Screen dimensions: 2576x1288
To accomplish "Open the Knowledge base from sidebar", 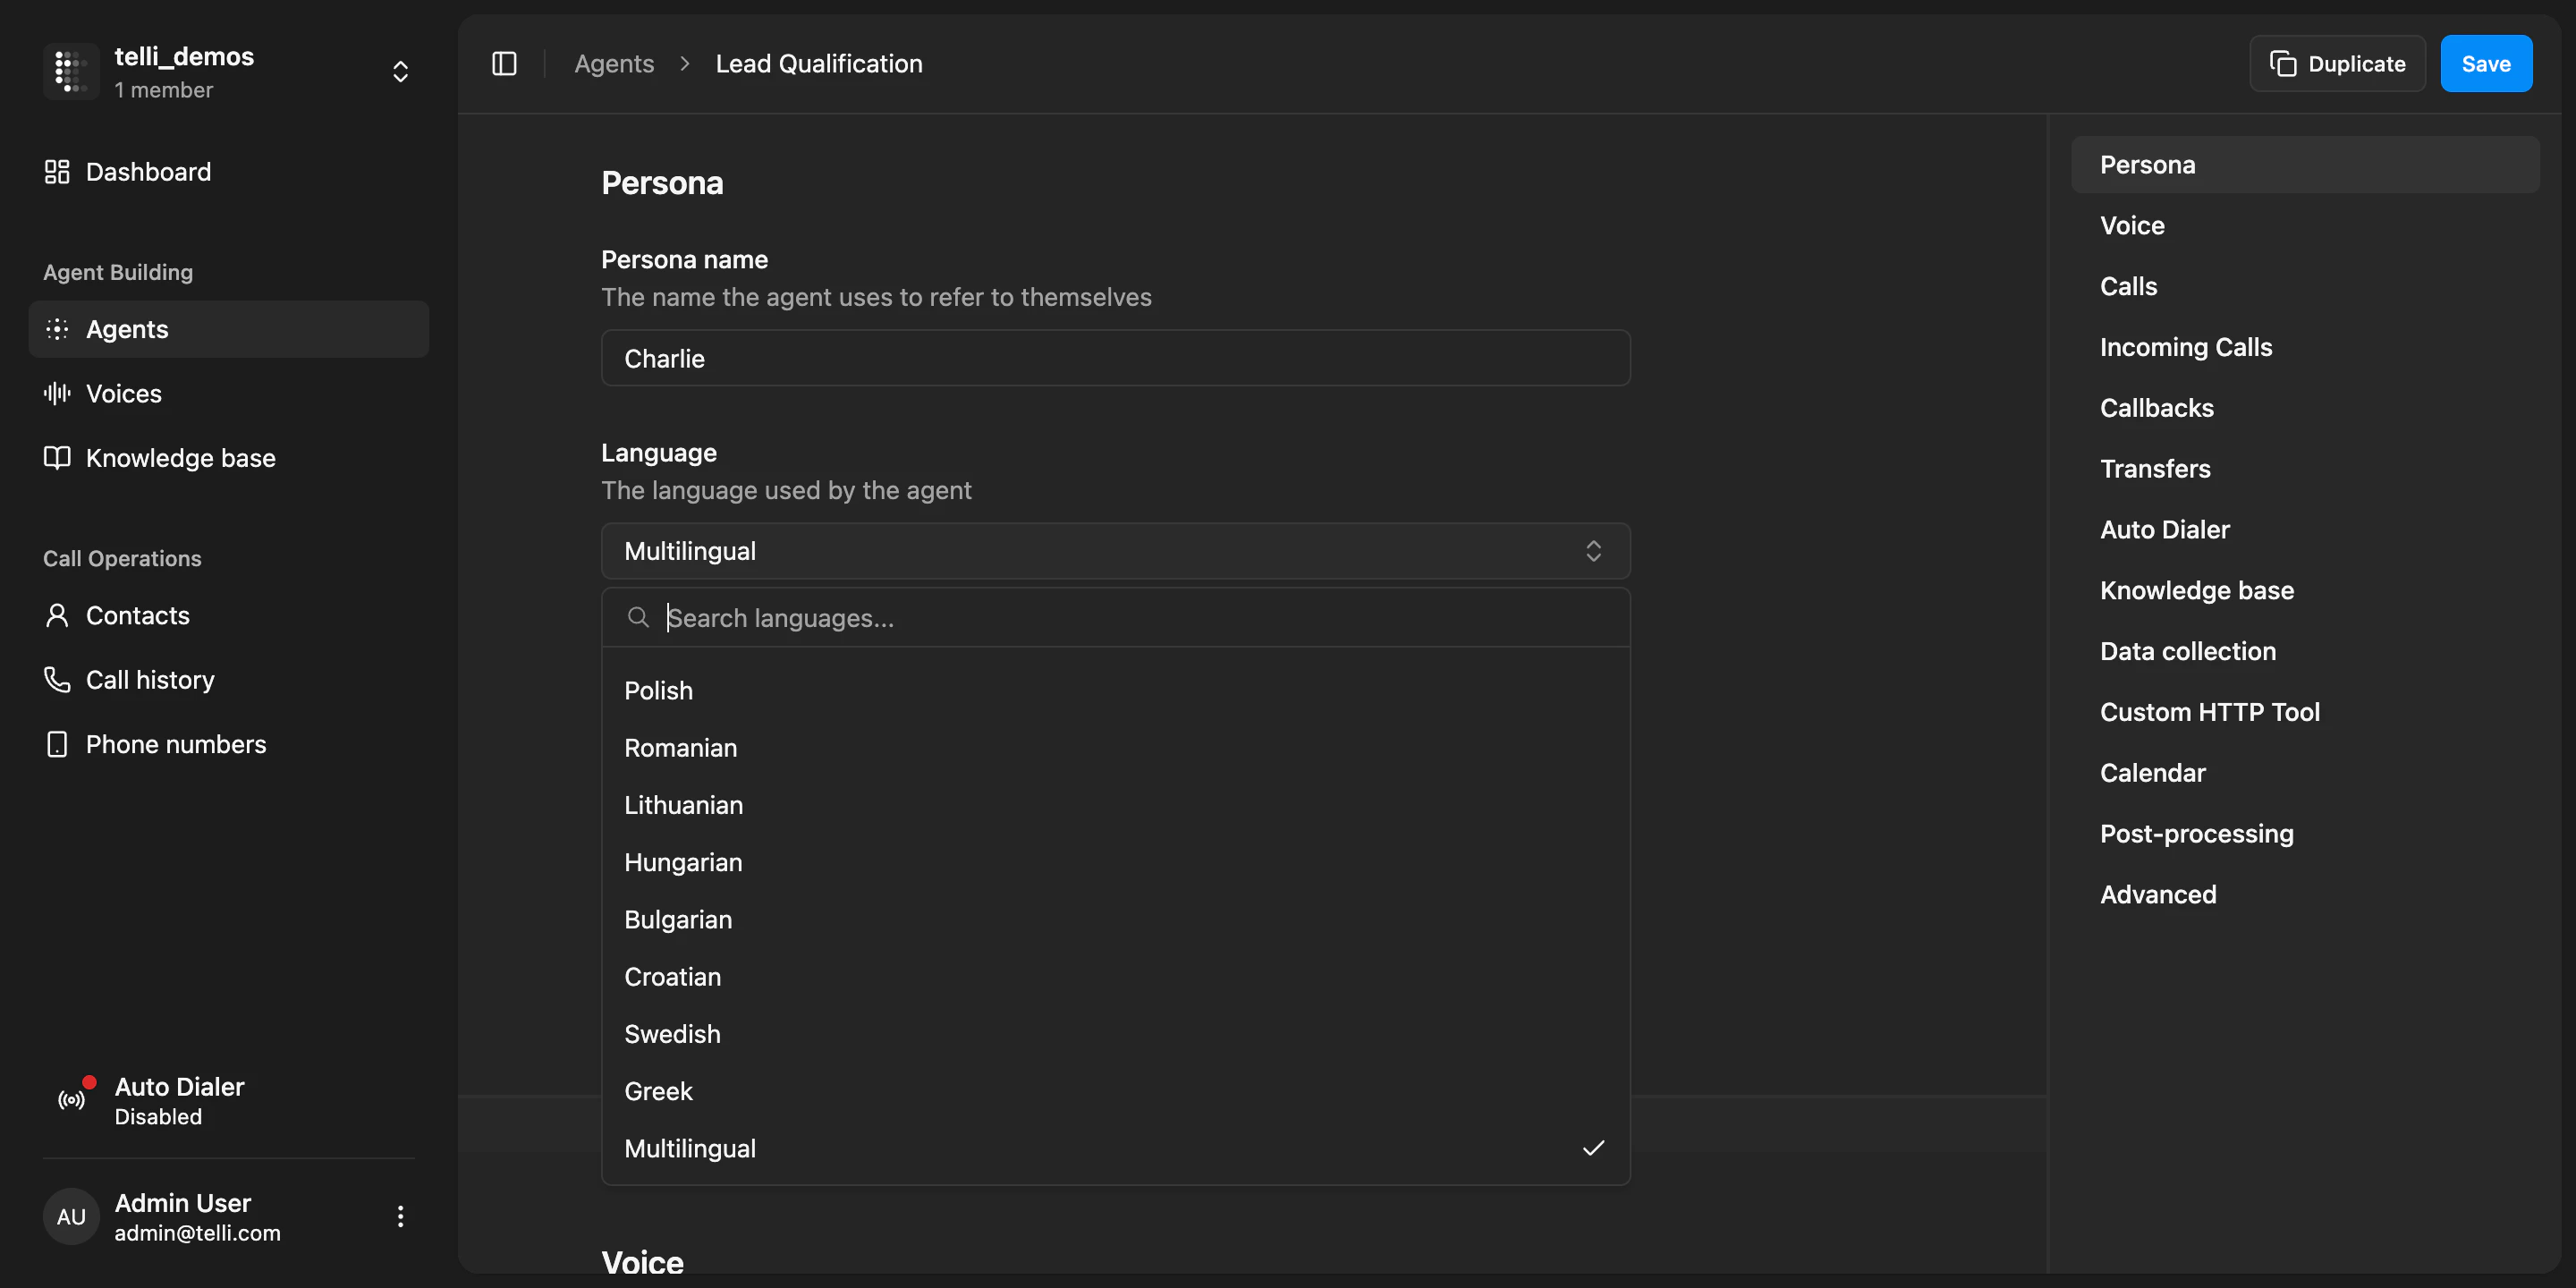I will point(180,457).
